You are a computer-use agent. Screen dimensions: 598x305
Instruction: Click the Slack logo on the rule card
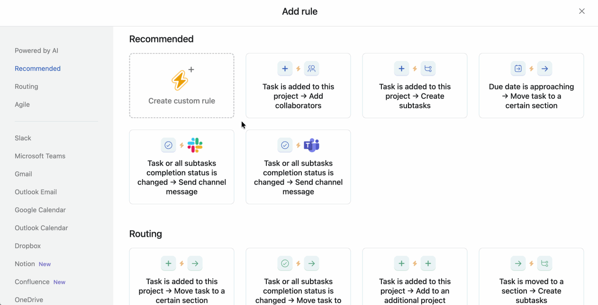[195, 145]
